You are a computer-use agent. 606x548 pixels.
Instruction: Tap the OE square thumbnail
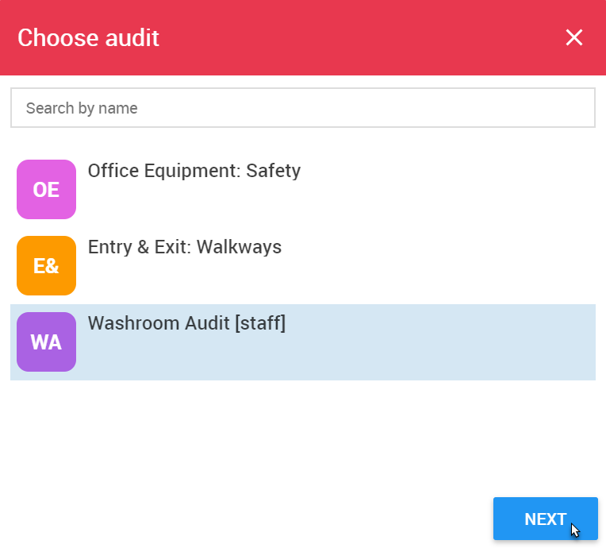pyautogui.click(x=46, y=189)
